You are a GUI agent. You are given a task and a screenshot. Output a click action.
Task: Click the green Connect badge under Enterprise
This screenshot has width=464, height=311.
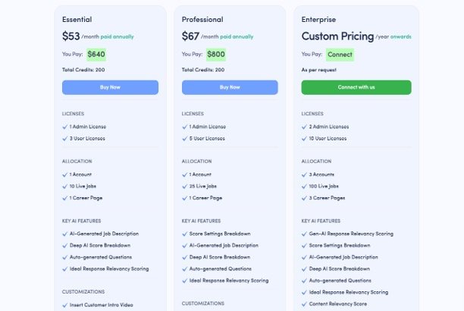[340, 55]
